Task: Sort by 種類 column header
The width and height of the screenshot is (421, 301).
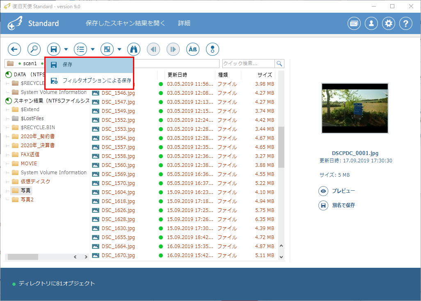Action: click(223, 75)
